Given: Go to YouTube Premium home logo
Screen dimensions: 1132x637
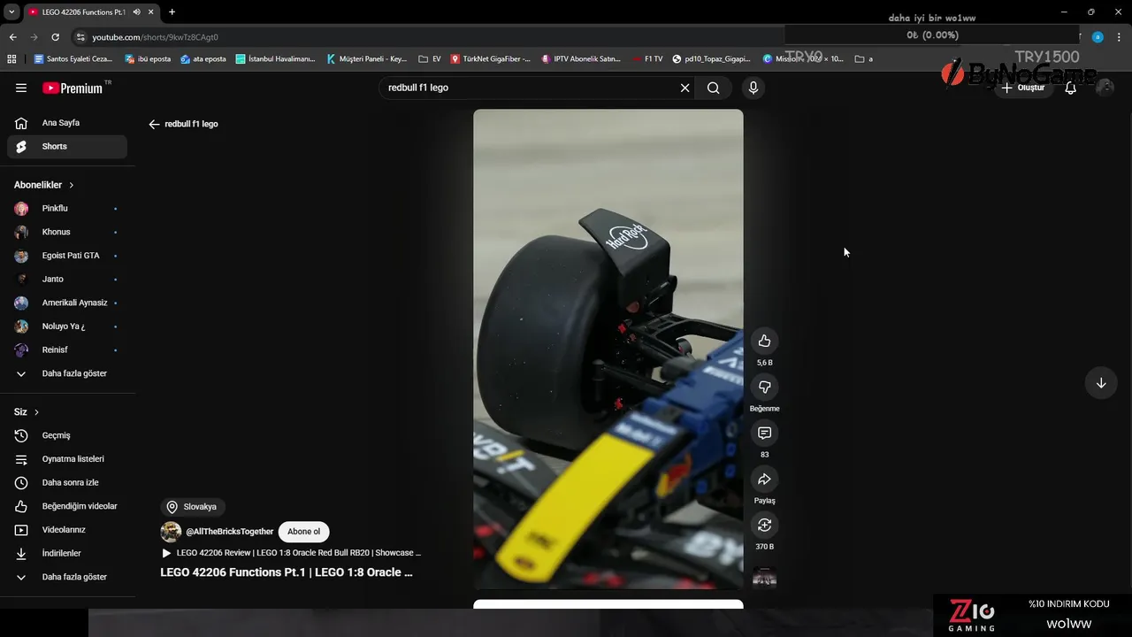Looking at the screenshot, I should point(73,88).
